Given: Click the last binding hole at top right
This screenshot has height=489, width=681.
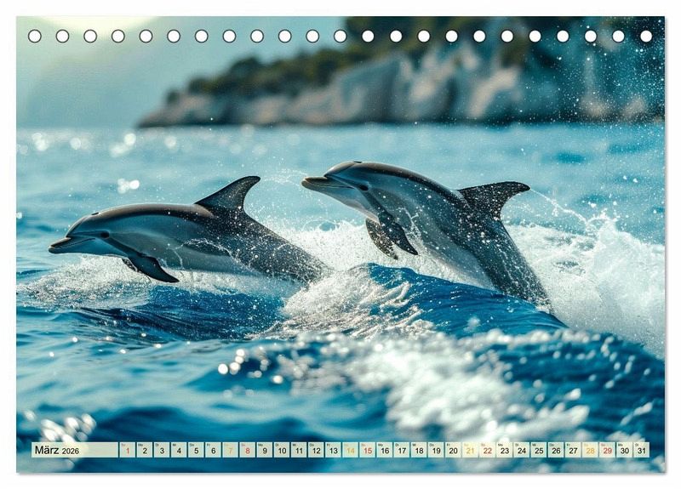Looking at the screenshot, I should coord(646,36).
